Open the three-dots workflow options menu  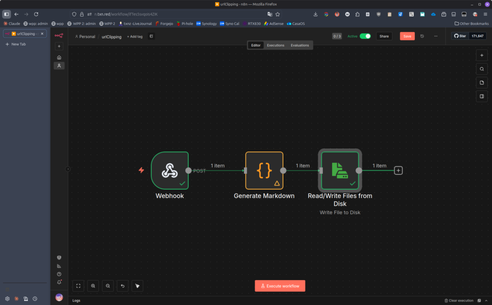436,36
